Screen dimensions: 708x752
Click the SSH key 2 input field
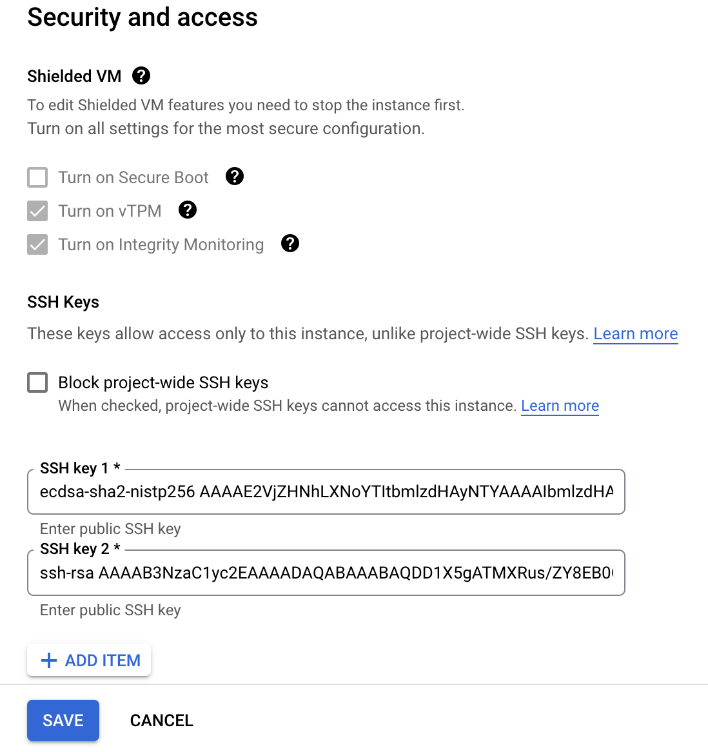tap(326, 573)
